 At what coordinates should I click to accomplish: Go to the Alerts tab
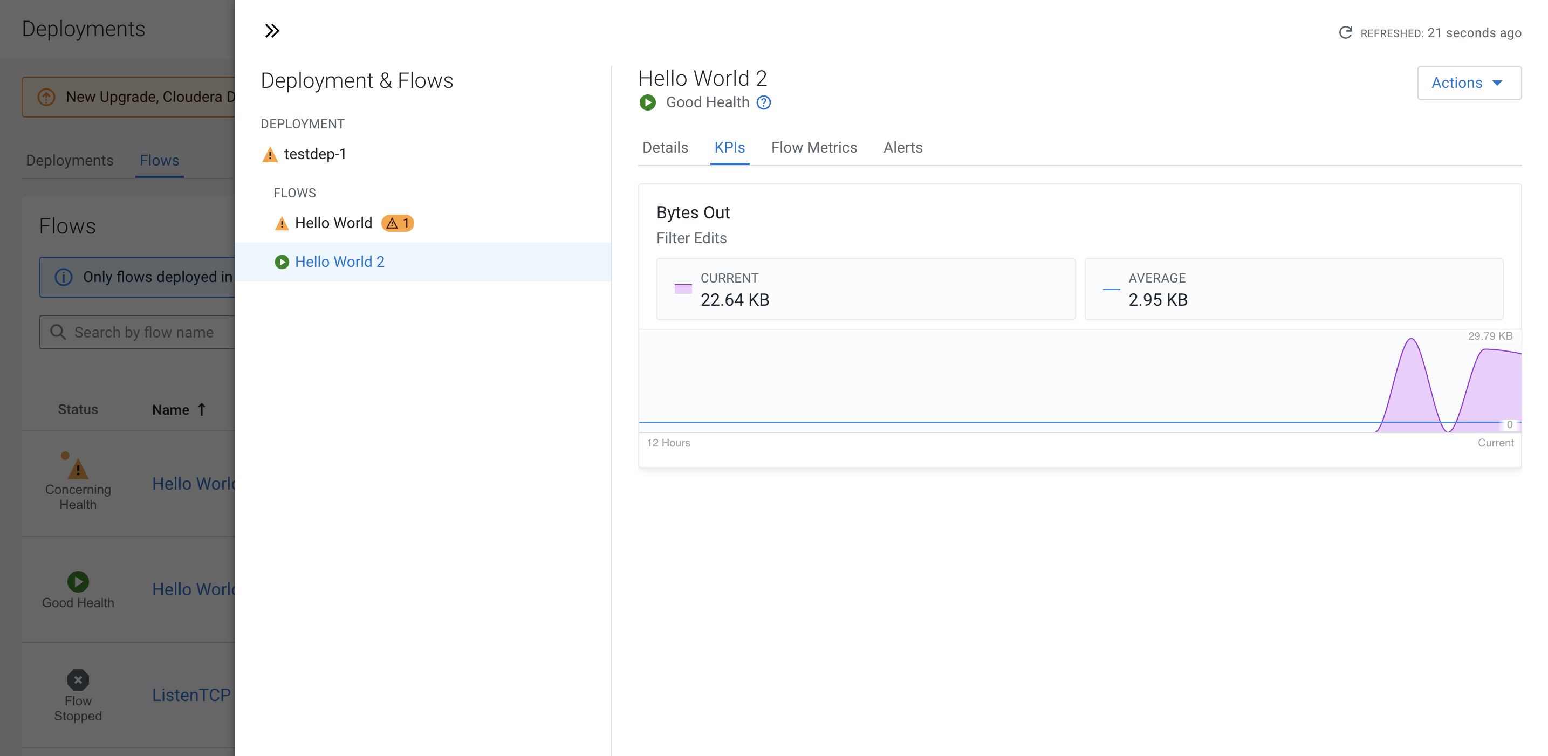[902, 147]
